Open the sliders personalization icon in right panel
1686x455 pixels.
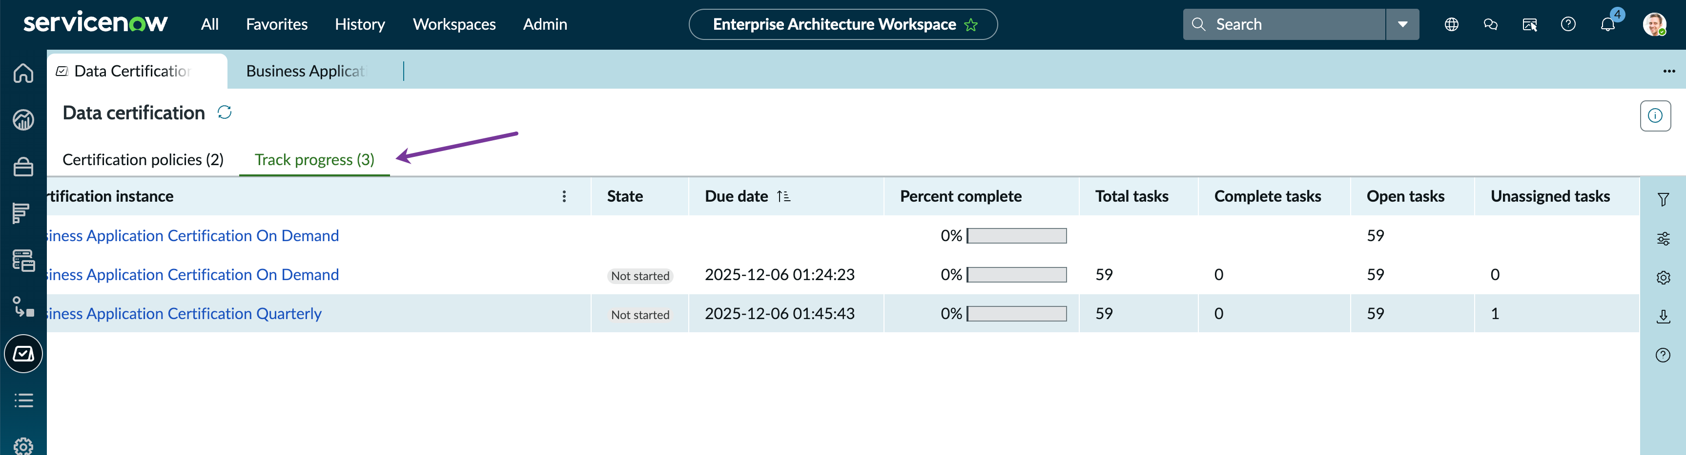click(1663, 238)
